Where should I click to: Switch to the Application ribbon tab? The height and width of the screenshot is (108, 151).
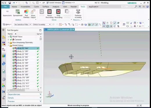[x=94, y=7]
